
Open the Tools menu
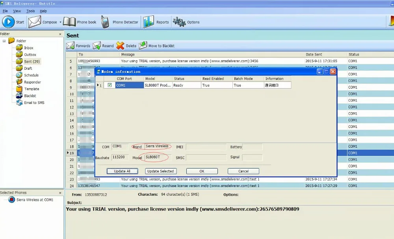point(30,11)
